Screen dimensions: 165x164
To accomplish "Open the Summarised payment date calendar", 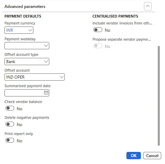I will (46, 93).
